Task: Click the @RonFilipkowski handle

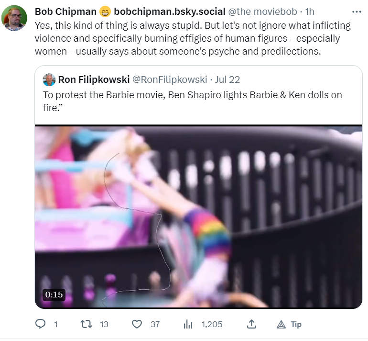Action: [170, 80]
